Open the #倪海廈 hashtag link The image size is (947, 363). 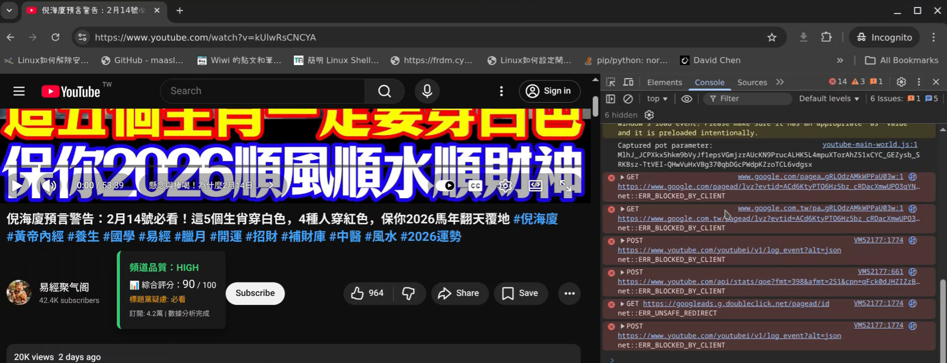click(x=535, y=219)
